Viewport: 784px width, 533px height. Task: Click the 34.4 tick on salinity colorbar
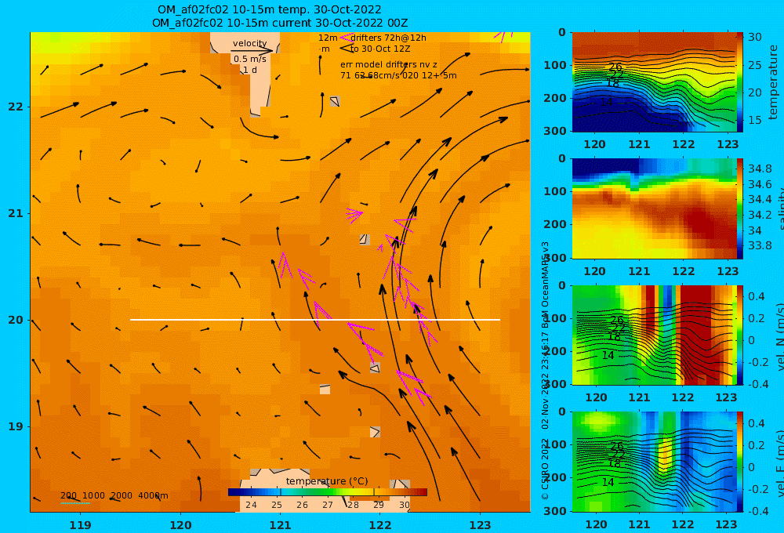pos(760,200)
